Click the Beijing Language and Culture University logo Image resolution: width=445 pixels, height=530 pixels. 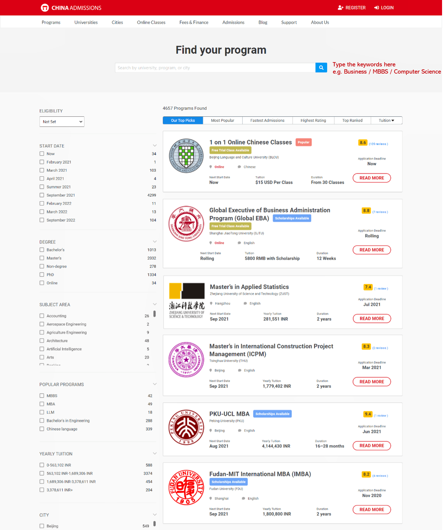[186, 156]
